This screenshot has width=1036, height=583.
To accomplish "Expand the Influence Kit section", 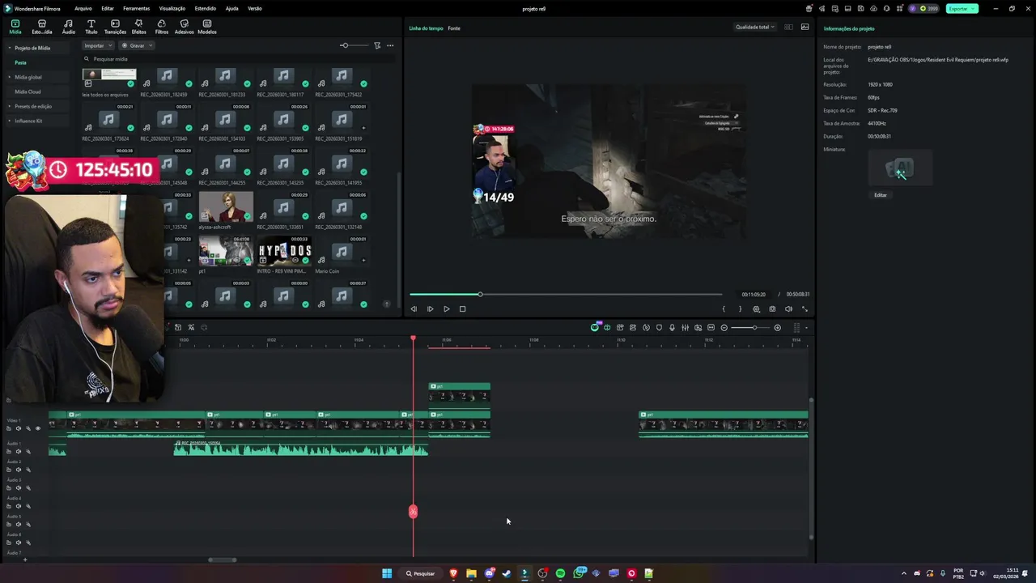I will [x=10, y=121].
